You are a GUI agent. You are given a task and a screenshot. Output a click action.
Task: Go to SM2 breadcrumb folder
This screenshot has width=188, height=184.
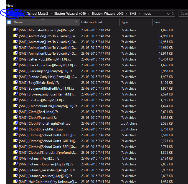pyautogui.click(x=133, y=14)
